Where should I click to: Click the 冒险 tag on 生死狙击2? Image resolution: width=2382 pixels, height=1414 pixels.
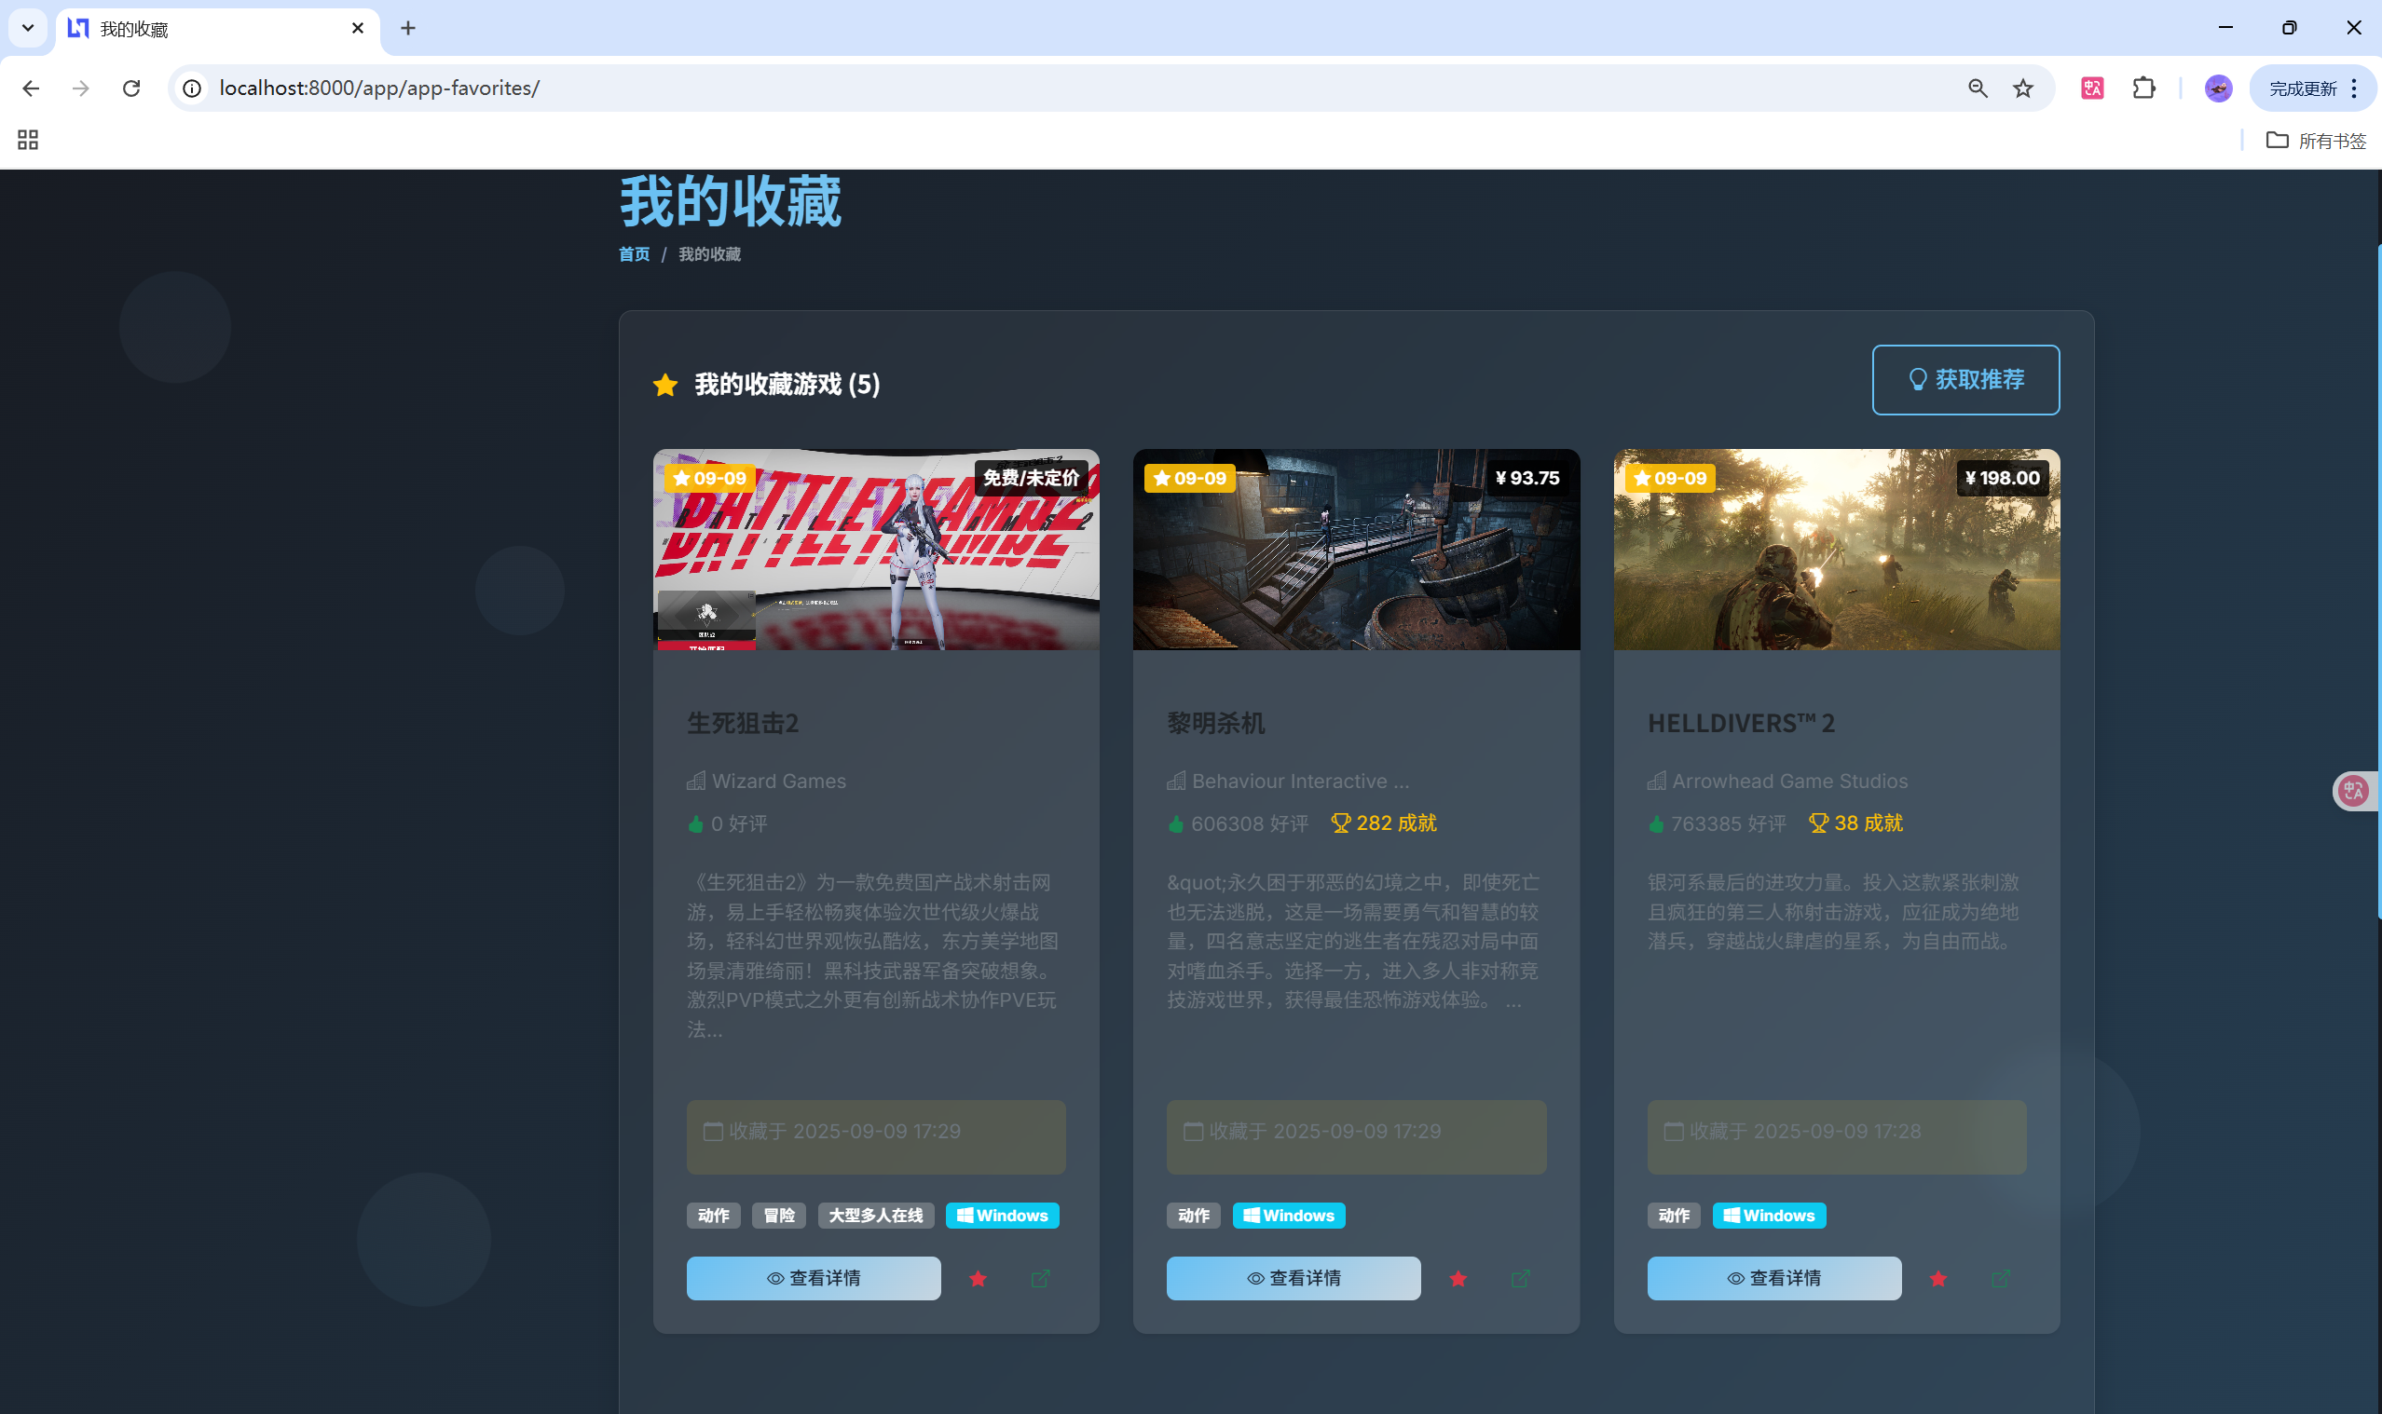point(779,1215)
